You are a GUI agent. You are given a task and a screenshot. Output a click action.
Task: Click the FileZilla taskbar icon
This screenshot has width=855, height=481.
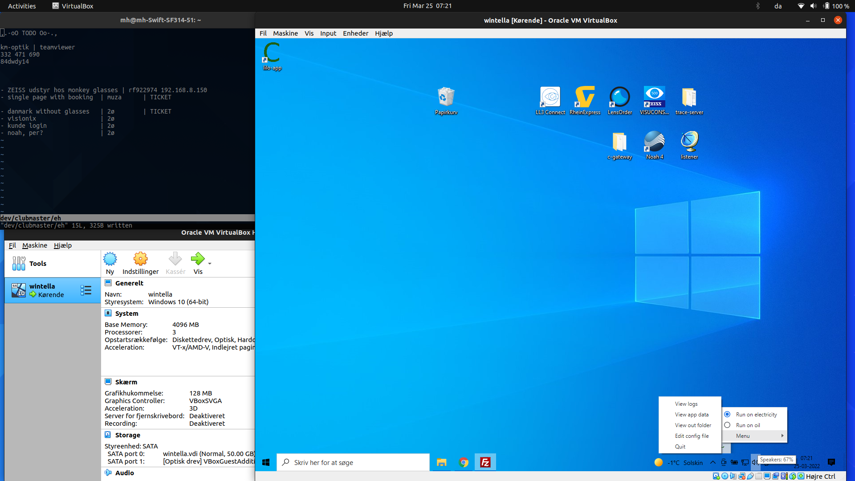point(485,462)
